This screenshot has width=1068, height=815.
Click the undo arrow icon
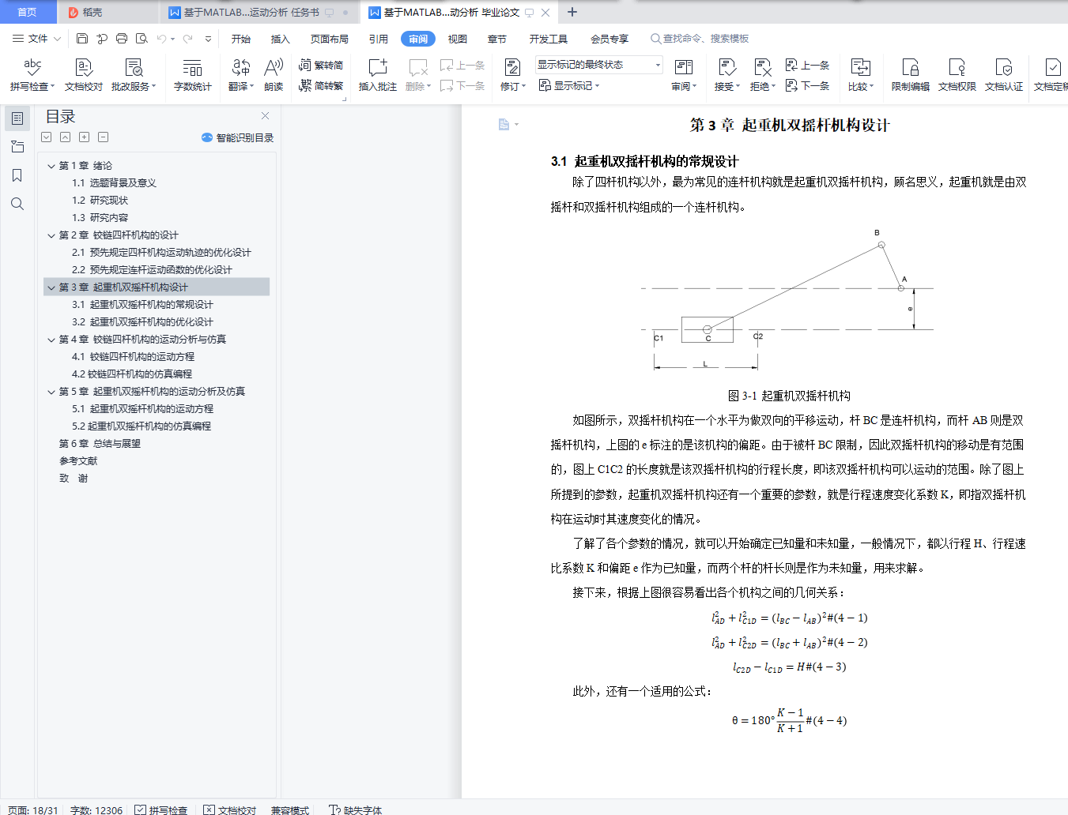[161, 38]
